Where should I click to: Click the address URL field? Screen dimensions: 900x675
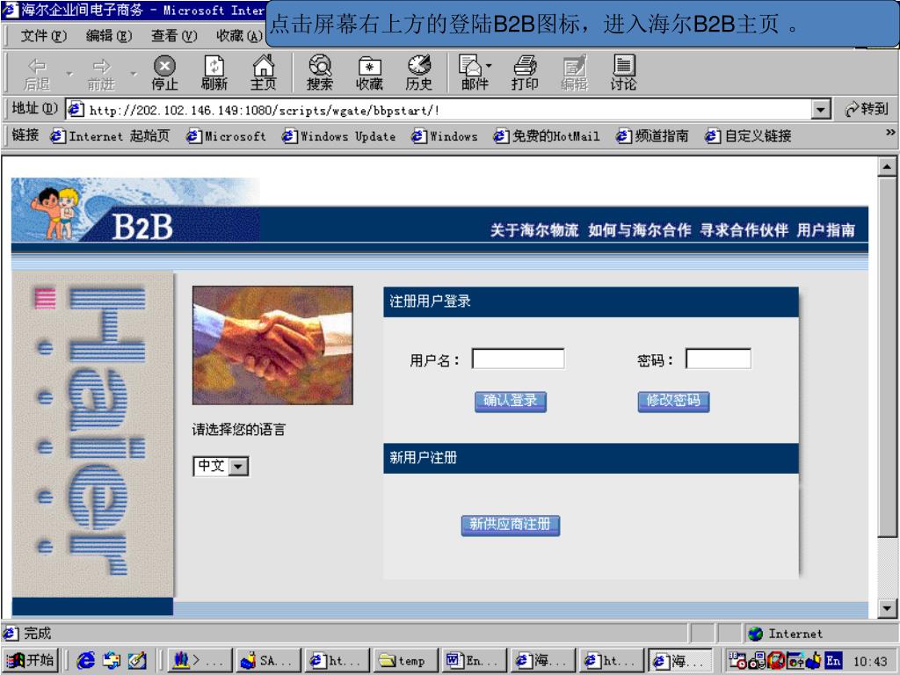(x=439, y=109)
